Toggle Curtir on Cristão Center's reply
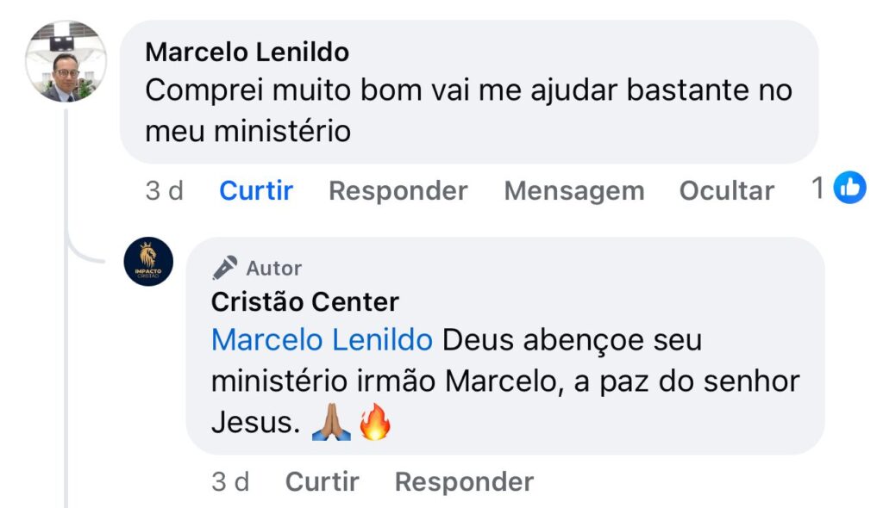 click(322, 481)
